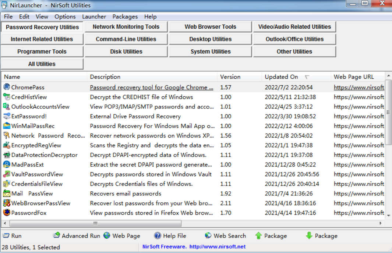Click the CredHistView utility icon
The height and width of the screenshot is (253, 392).
pyautogui.click(x=7, y=97)
